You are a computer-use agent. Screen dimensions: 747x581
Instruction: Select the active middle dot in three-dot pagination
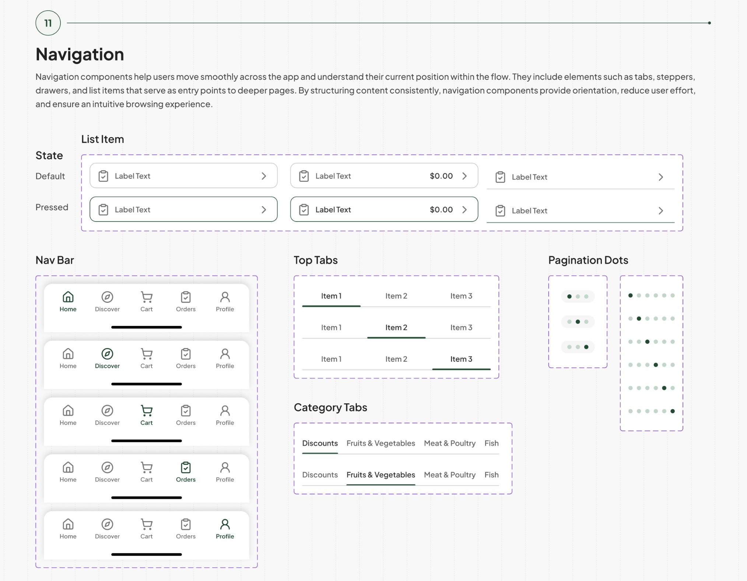[578, 322]
